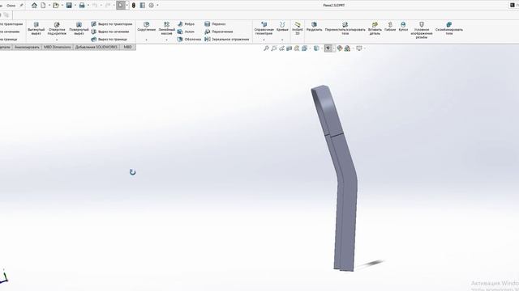Select the Intersect (Пересечение) tool

point(218,32)
